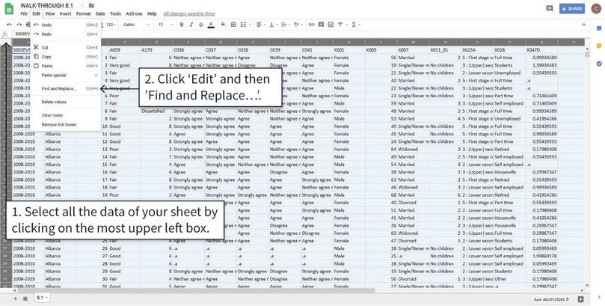The height and width of the screenshot is (306, 605).
Task: Click the Undo arrow in the toolbar
Action: 9,25
